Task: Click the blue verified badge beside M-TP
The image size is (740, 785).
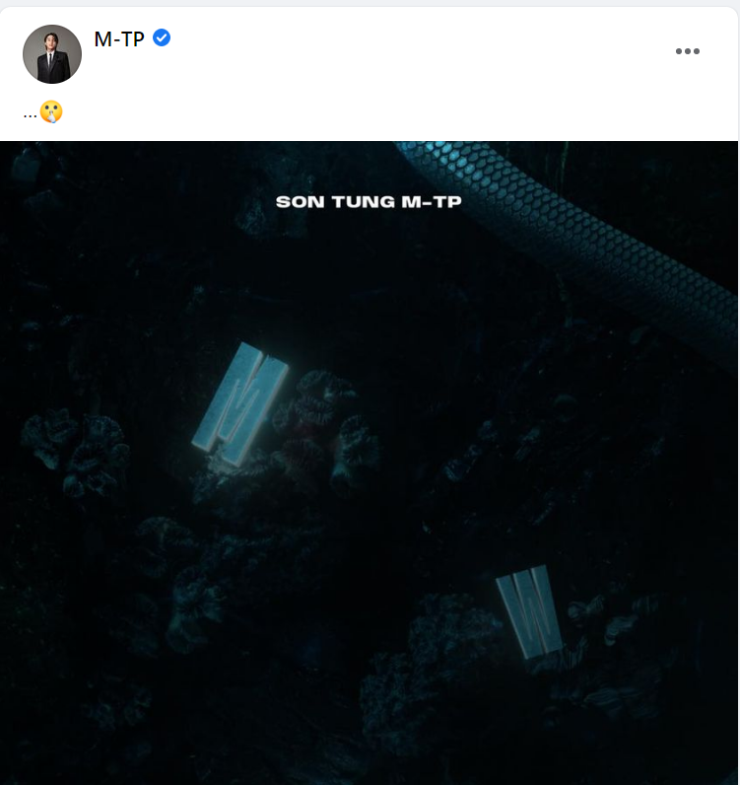Action: click(x=162, y=37)
